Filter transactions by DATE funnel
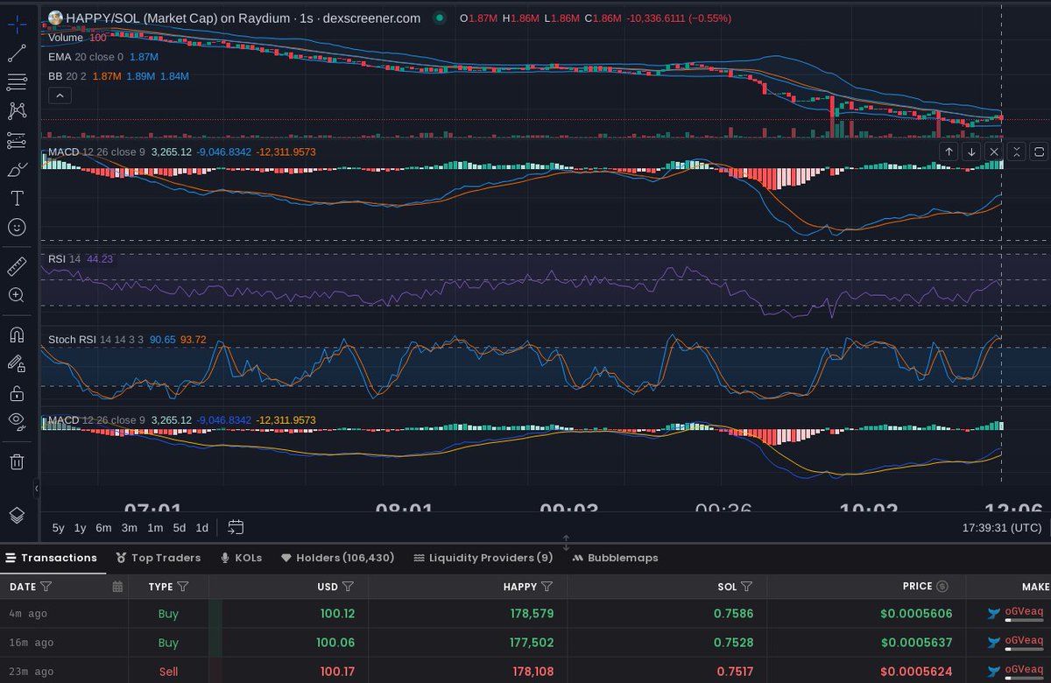Image resolution: width=1051 pixels, height=683 pixels. [46, 587]
